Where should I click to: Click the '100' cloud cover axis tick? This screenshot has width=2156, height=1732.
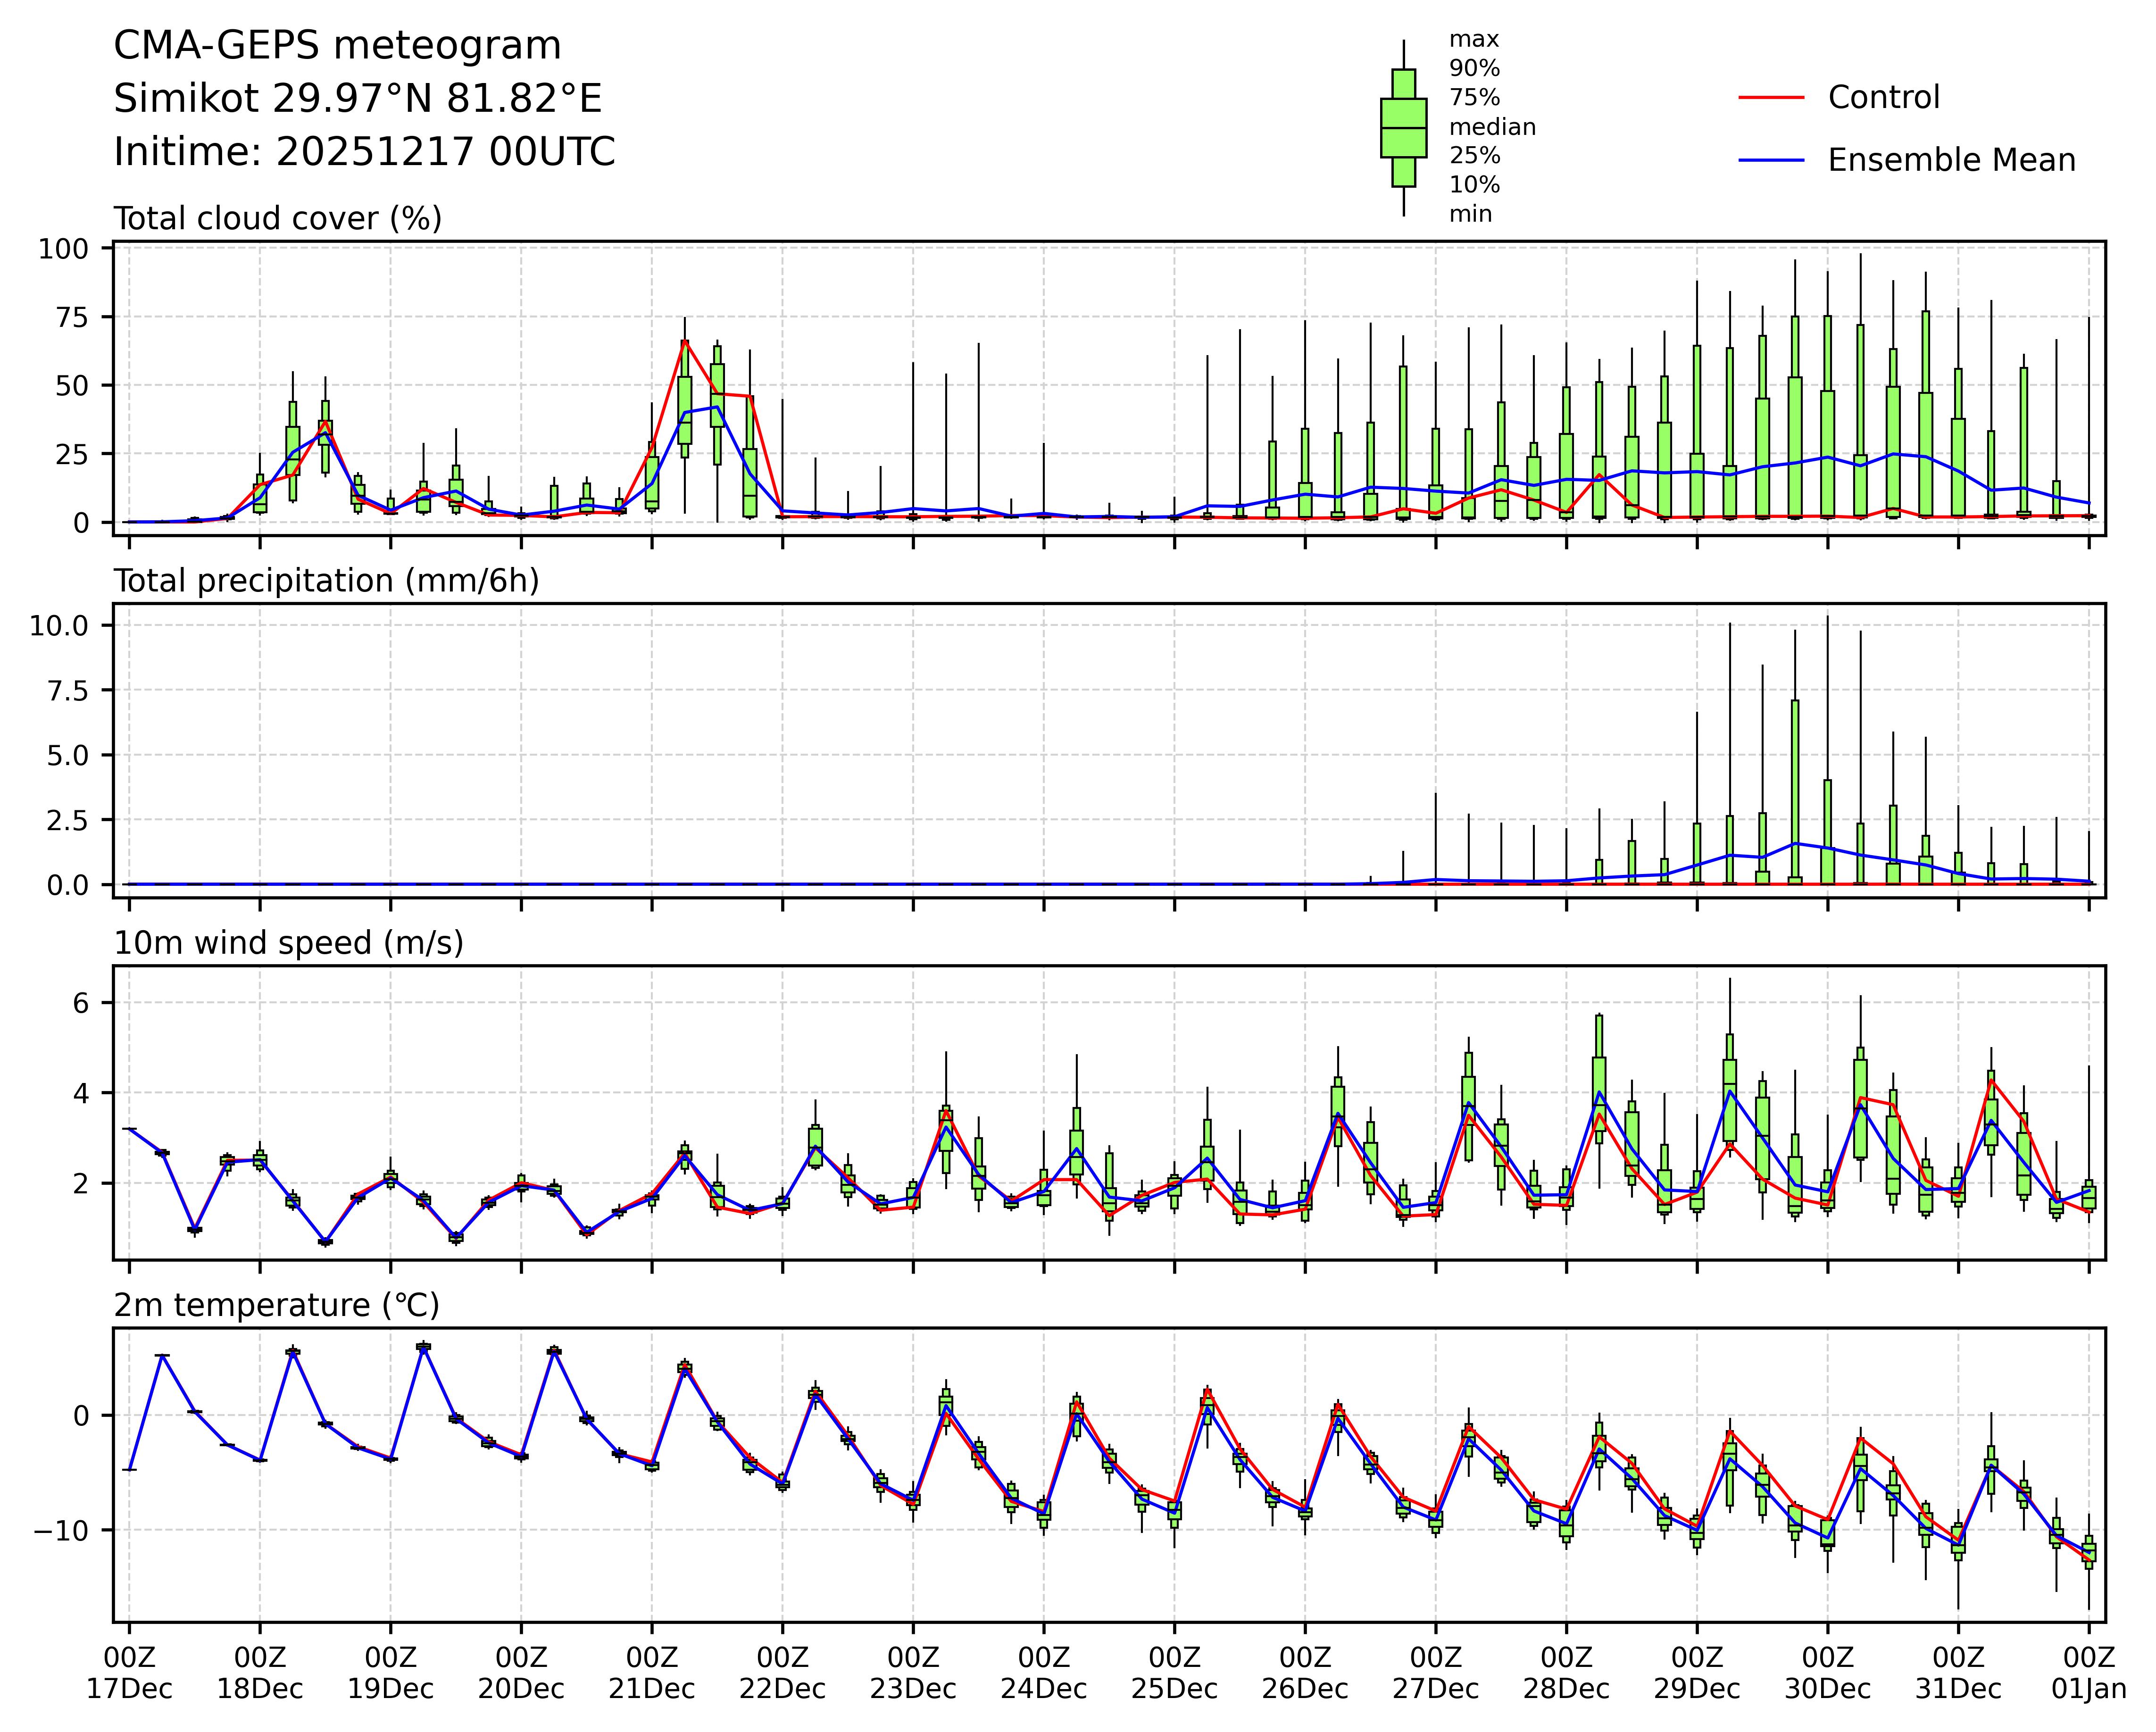[63, 248]
